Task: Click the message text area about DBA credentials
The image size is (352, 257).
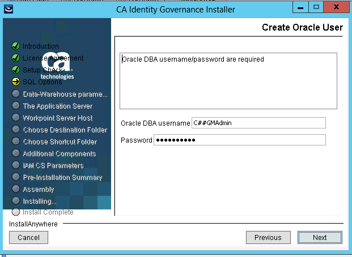Action: (x=228, y=81)
